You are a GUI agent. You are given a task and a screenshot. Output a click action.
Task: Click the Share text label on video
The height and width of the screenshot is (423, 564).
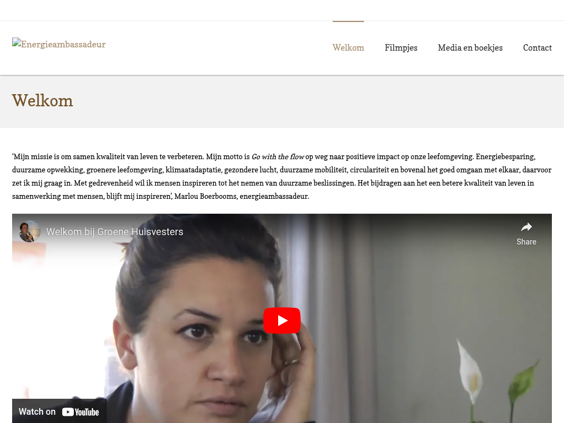click(x=526, y=242)
